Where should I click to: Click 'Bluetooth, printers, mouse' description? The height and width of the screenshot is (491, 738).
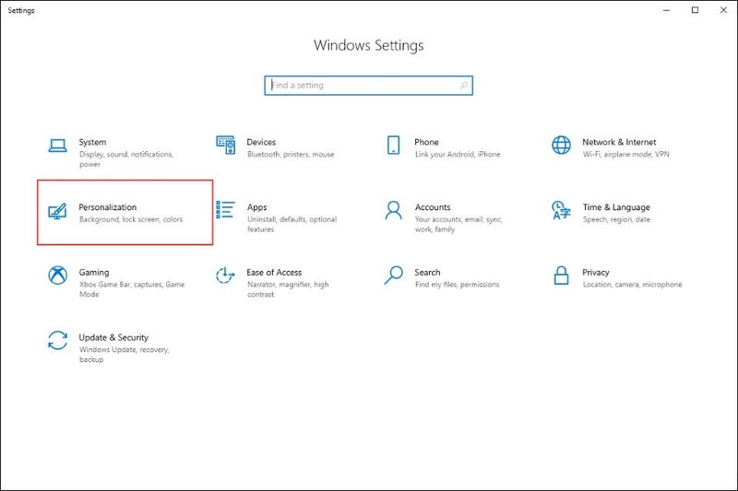tap(291, 154)
